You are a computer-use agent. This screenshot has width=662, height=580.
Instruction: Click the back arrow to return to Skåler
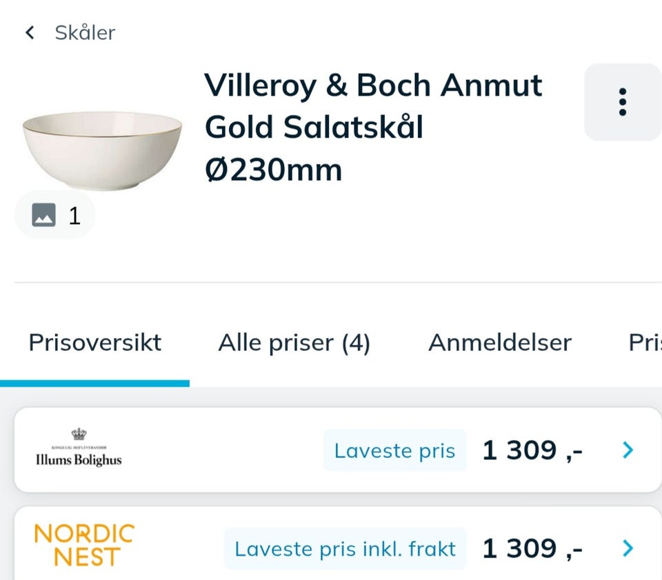click(x=29, y=32)
